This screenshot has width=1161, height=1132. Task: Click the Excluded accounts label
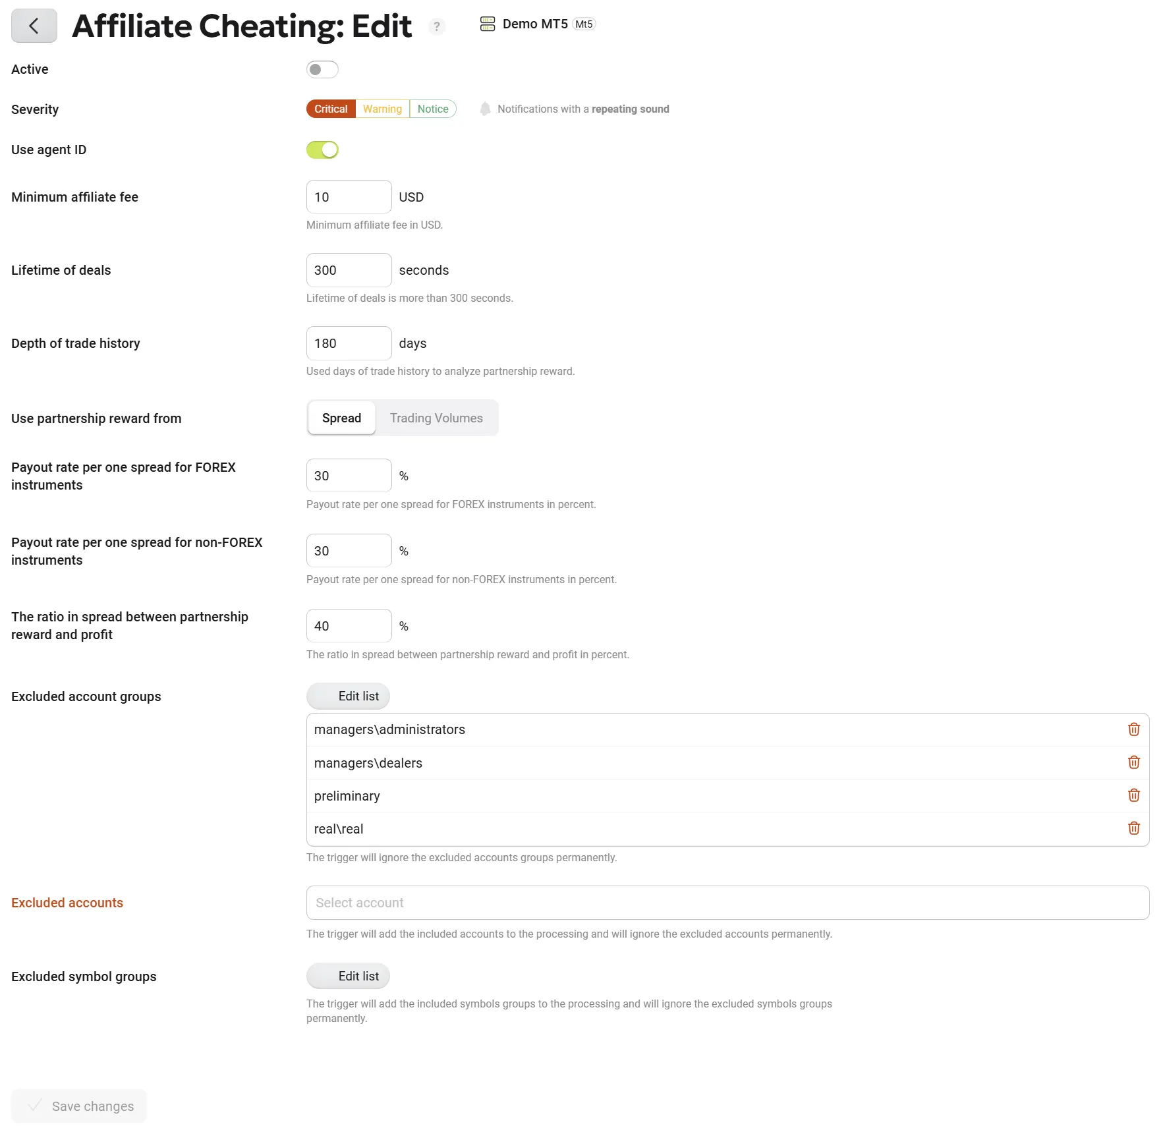coord(67,903)
